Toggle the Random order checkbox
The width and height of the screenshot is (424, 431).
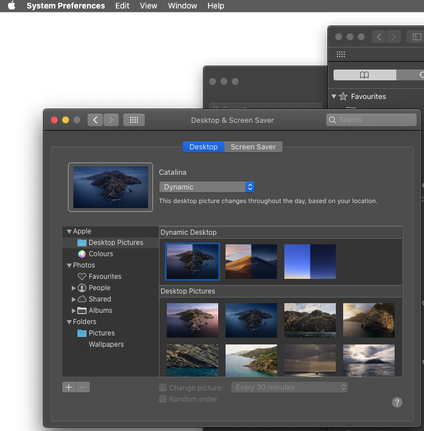pyautogui.click(x=163, y=399)
